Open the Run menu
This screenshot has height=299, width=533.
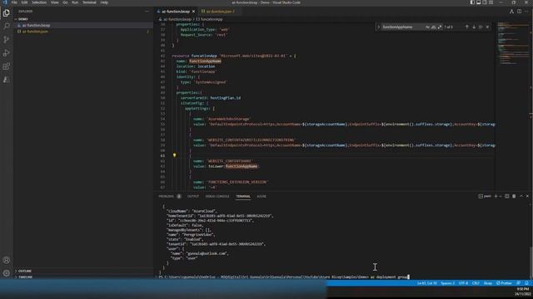click(75, 2)
